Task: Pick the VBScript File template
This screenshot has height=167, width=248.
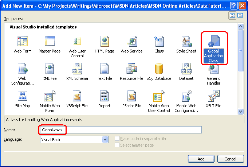Action: [x=77, y=99]
